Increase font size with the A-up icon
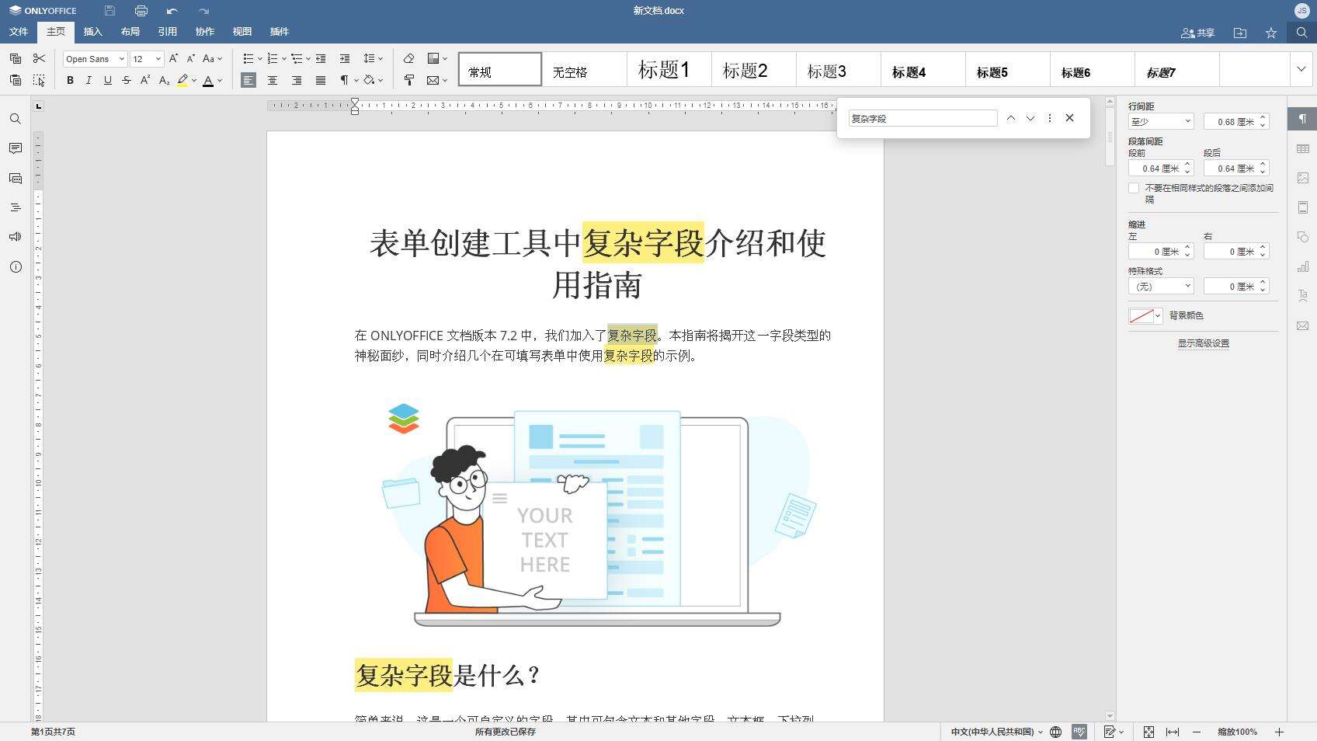This screenshot has height=741, width=1317. (x=173, y=58)
